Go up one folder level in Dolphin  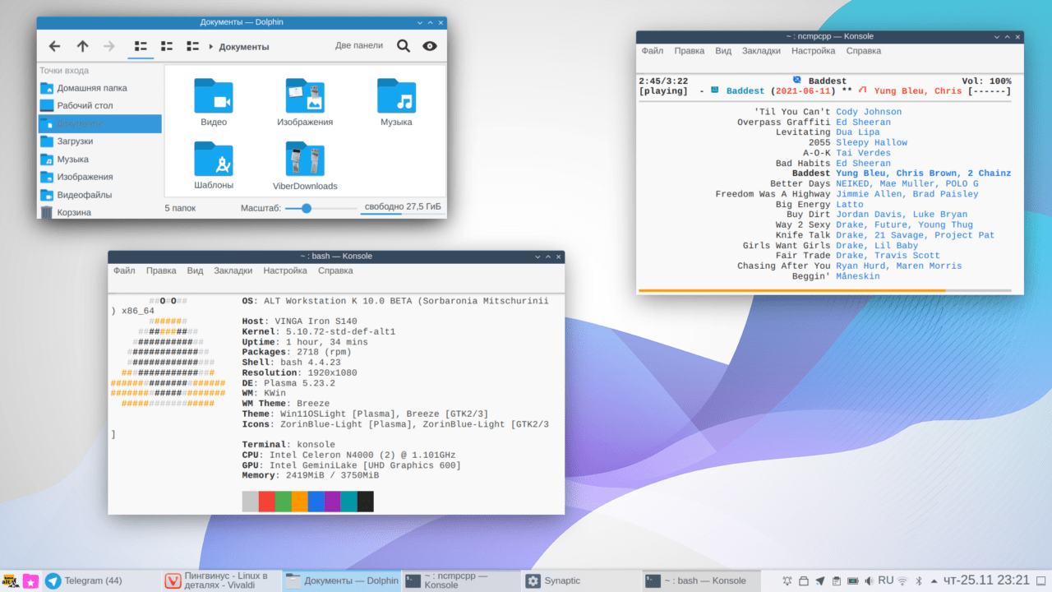click(x=82, y=46)
